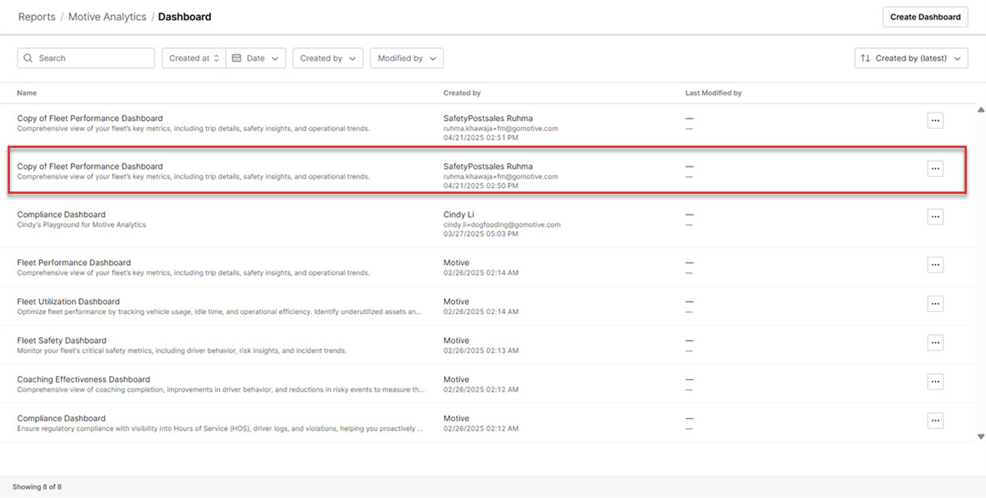Open more options for Motive's Fleet Performance Dashboard
This screenshot has width=986, height=498.
coord(935,265)
